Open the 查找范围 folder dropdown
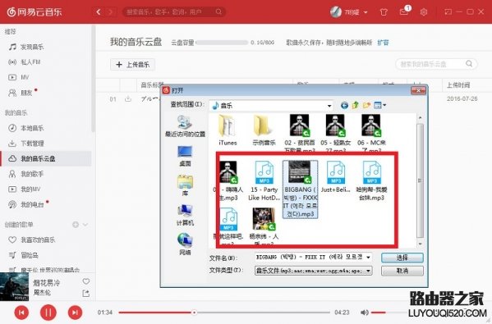 329,106
